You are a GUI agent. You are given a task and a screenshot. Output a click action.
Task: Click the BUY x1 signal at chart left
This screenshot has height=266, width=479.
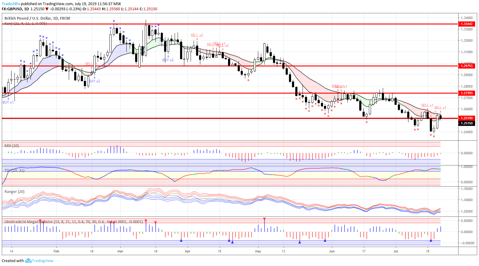(8, 102)
